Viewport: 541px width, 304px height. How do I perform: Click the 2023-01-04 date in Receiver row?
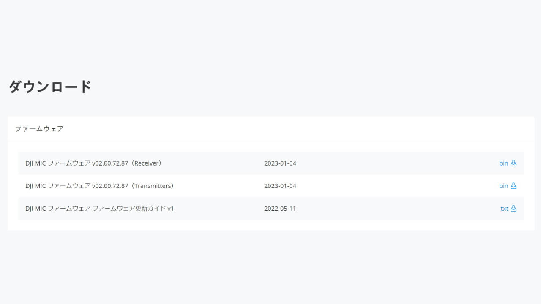click(x=280, y=163)
